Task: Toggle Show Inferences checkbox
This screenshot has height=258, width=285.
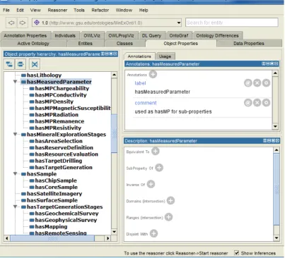Action: pyautogui.click(x=237, y=253)
